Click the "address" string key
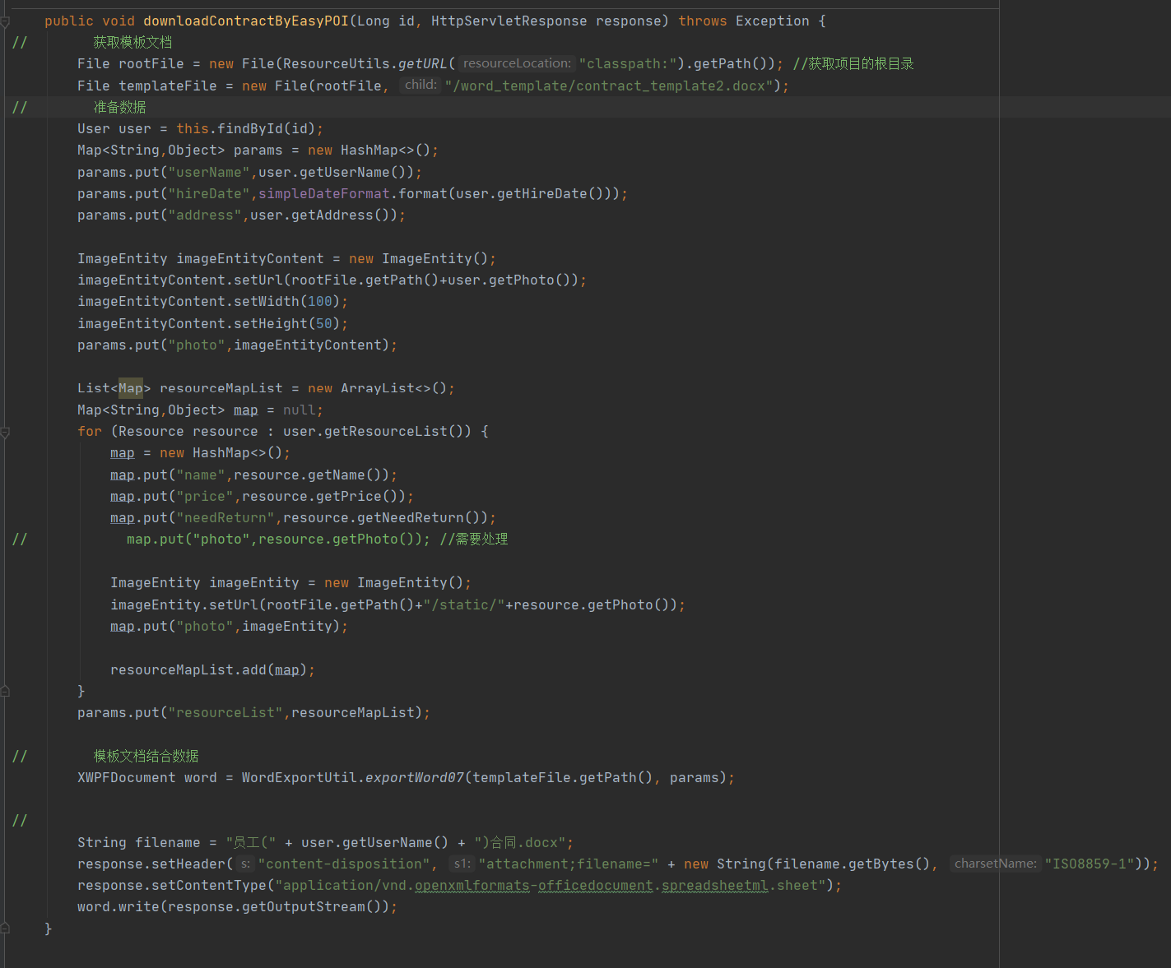Image resolution: width=1171 pixels, height=968 pixels. (205, 215)
